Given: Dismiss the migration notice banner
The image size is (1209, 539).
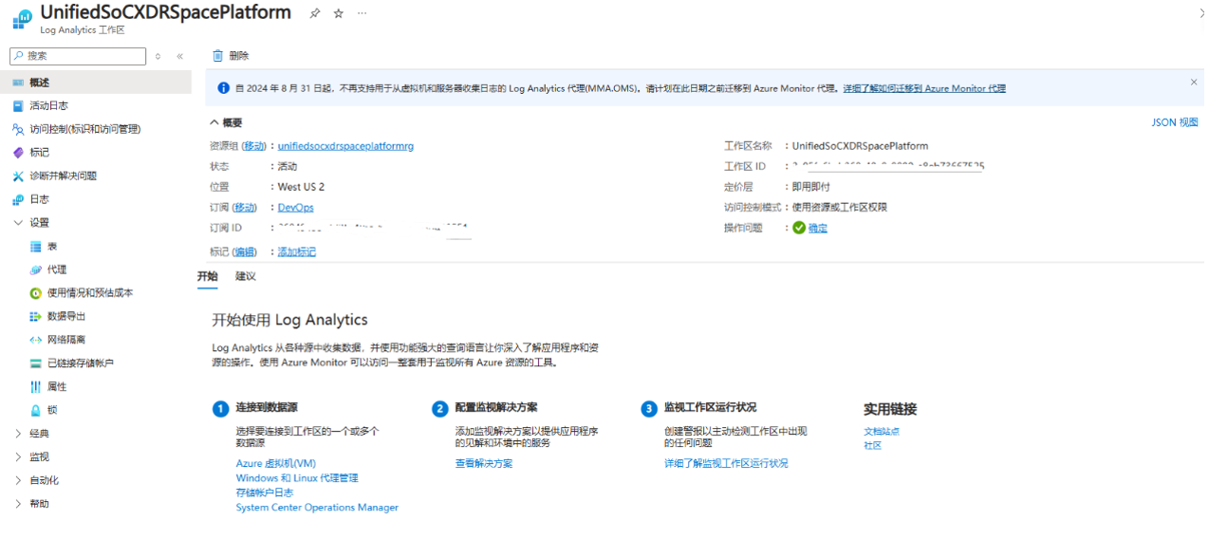Looking at the screenshot, I should point(1194,83).
